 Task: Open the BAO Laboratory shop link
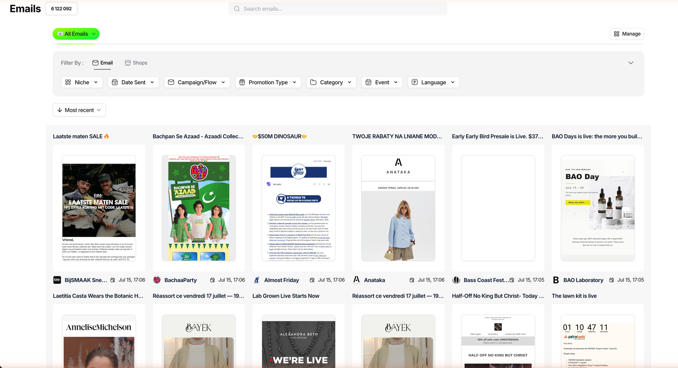tap(584, 280)
